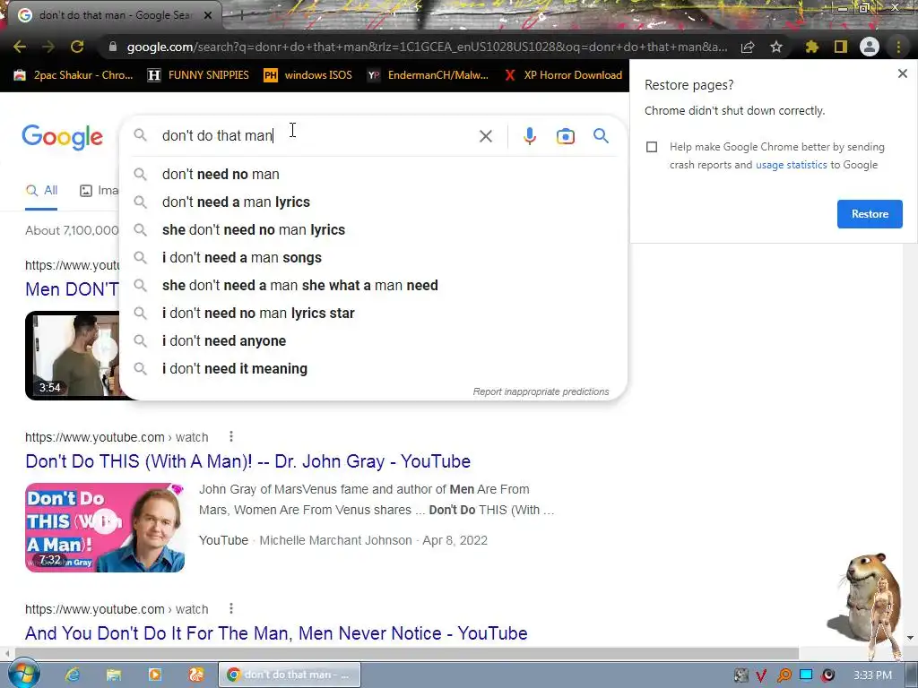
Task: Click the orange magnifier tray icon
Action: (784, 675)
